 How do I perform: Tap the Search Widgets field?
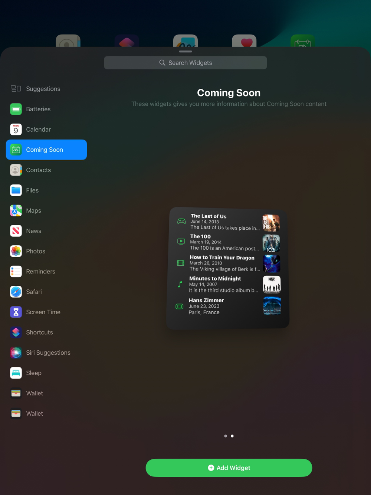(185, 63)
